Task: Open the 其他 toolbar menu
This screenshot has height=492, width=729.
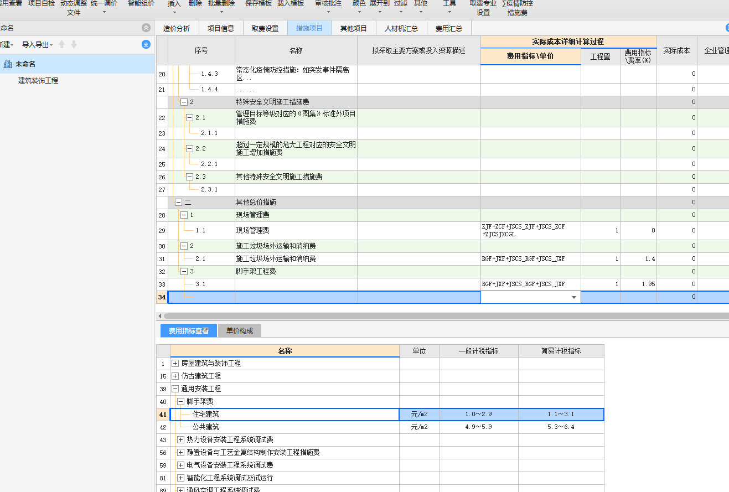Action: [x=421, y=8]
